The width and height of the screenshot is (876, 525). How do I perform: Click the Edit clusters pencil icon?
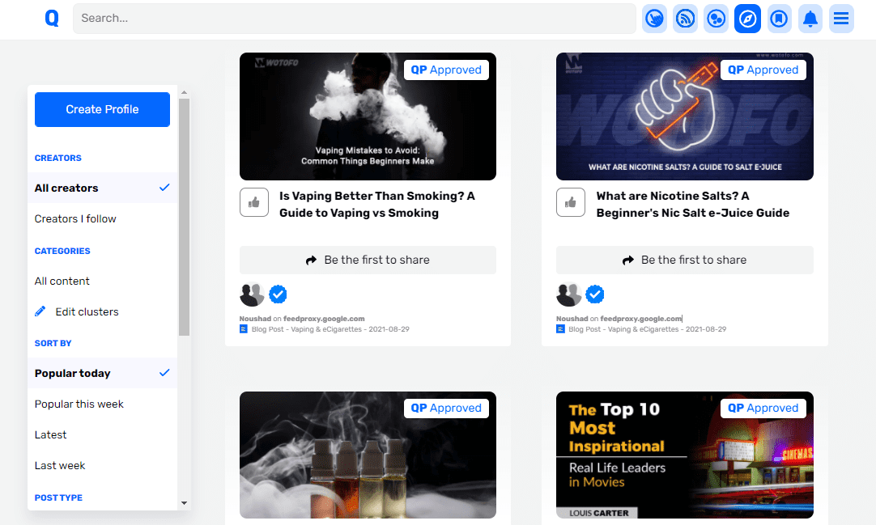coord(40,311)
